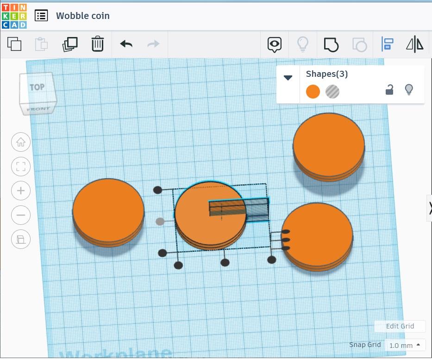Viewport: 432px width, 359px height.
Task: Open the Mirror flip tool
Action: (415, 44)
